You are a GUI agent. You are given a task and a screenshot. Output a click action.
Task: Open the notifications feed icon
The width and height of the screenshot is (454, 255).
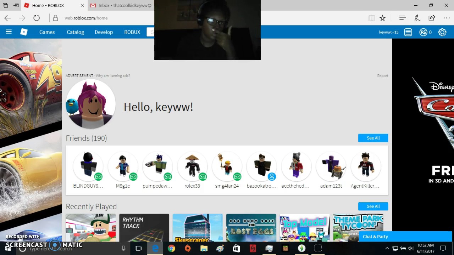[x=408, y=32]
